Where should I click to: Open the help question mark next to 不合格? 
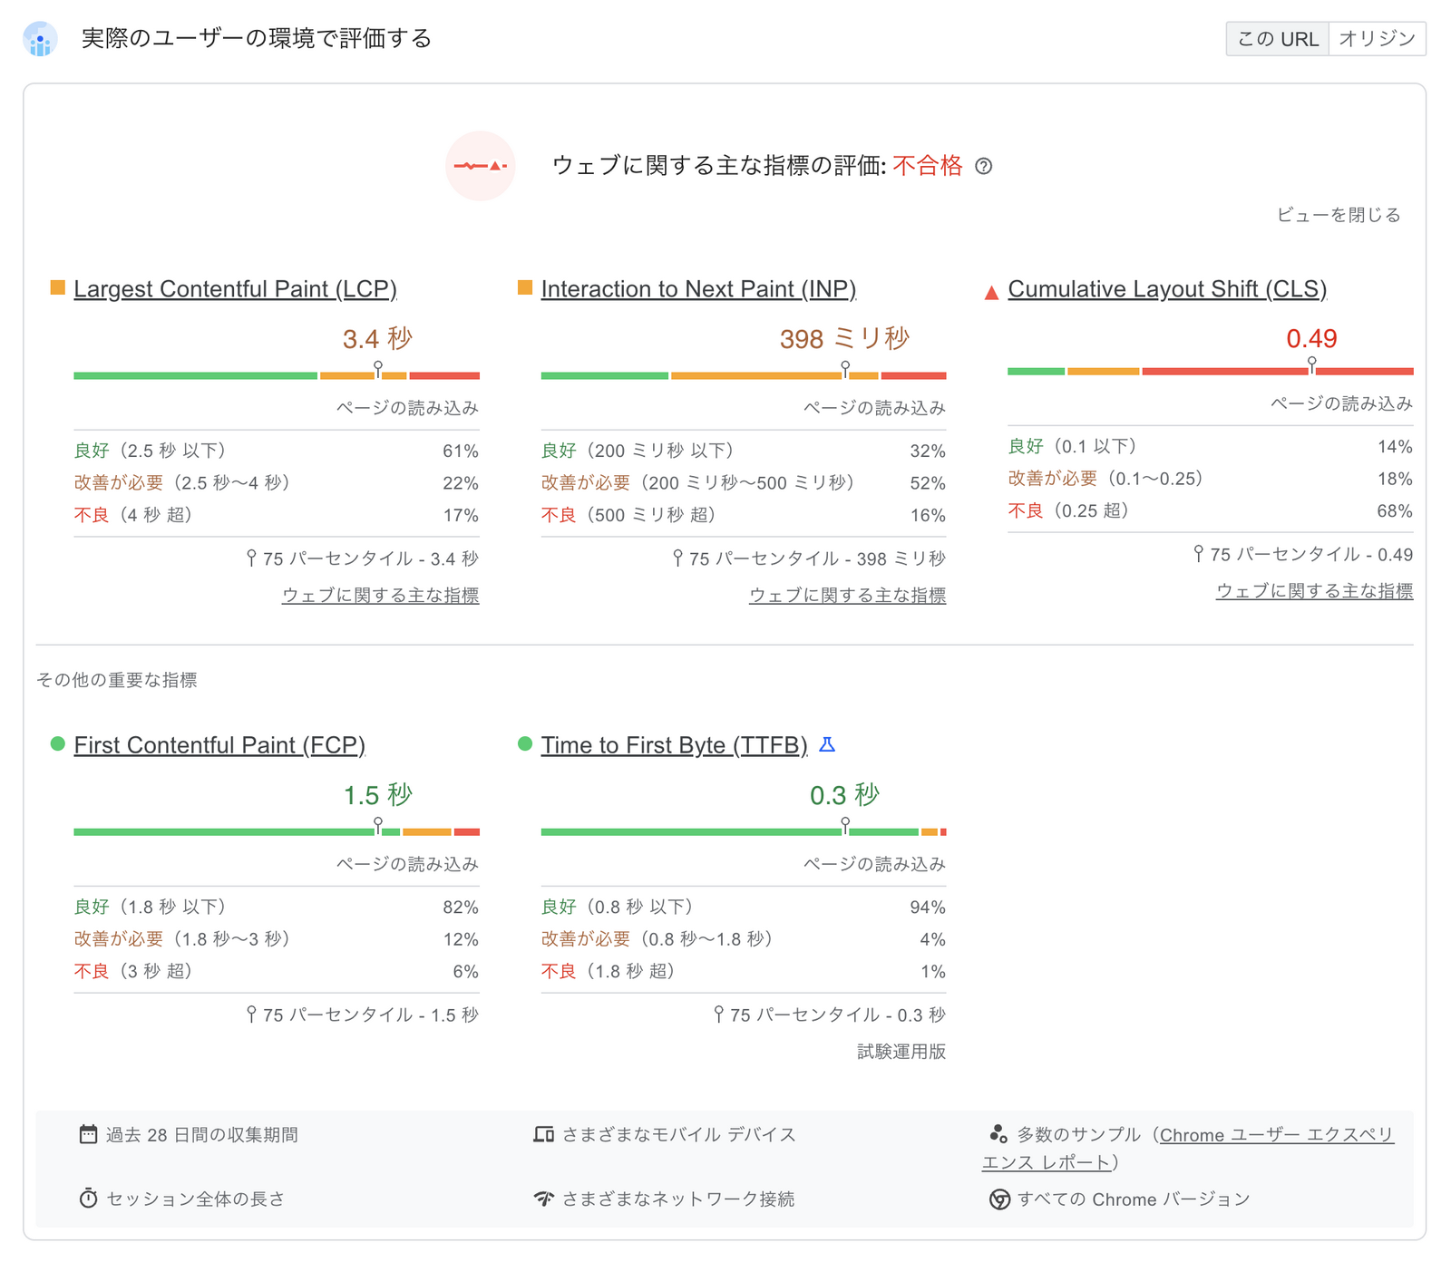coord(983,166)
